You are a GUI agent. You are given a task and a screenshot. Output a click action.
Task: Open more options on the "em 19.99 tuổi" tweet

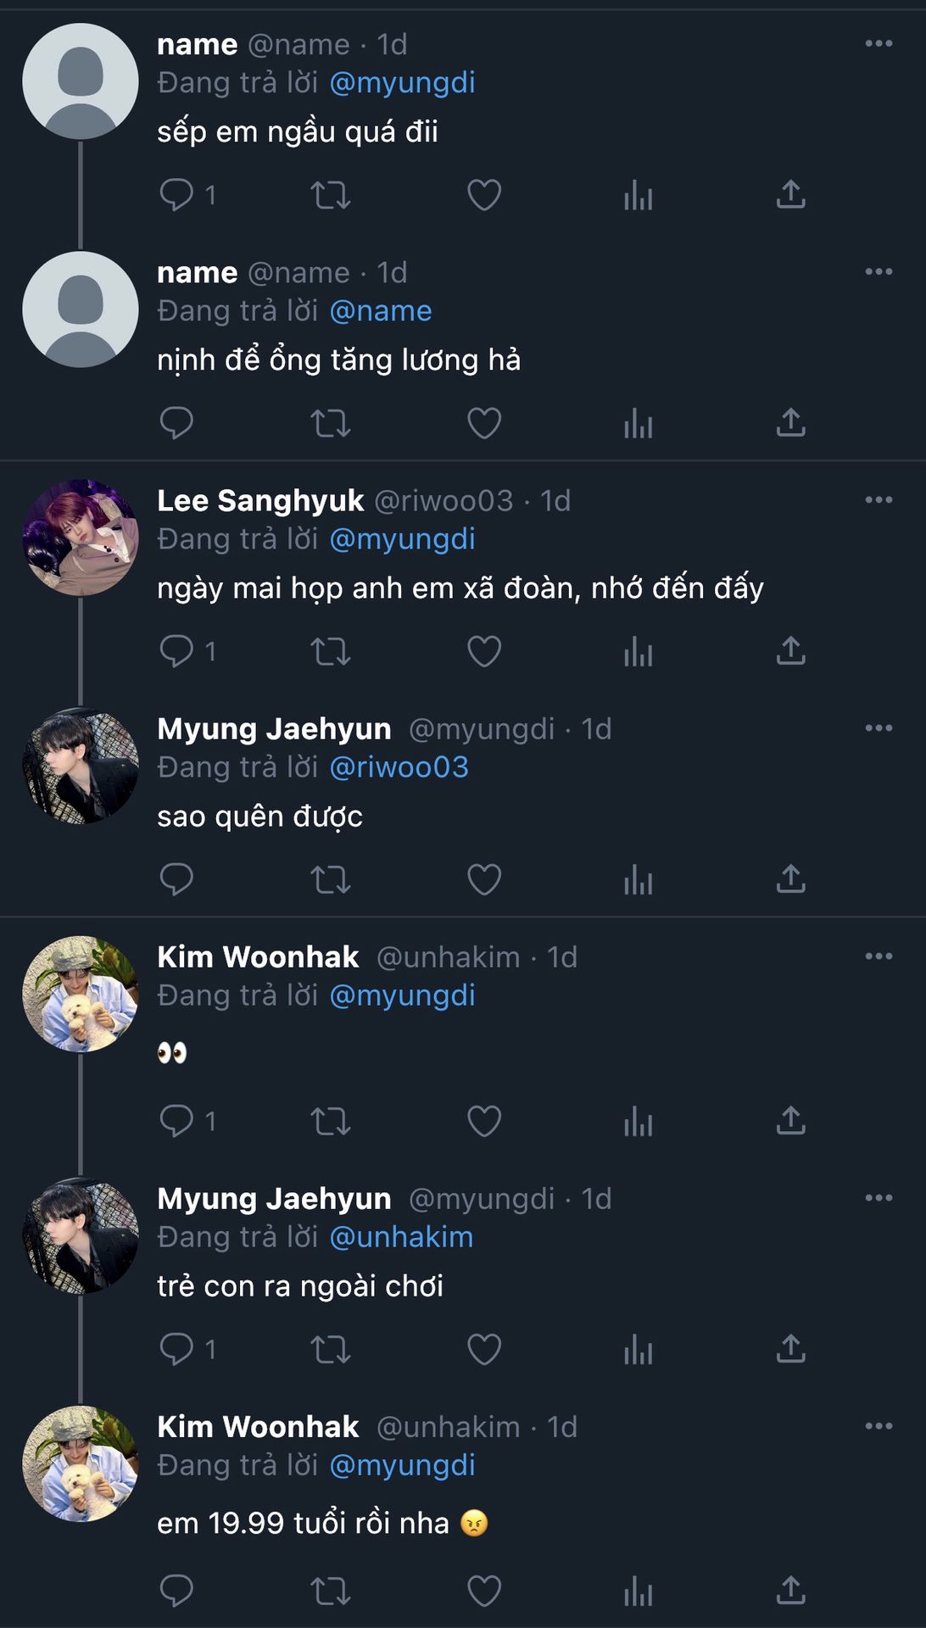pos(879,1427)
